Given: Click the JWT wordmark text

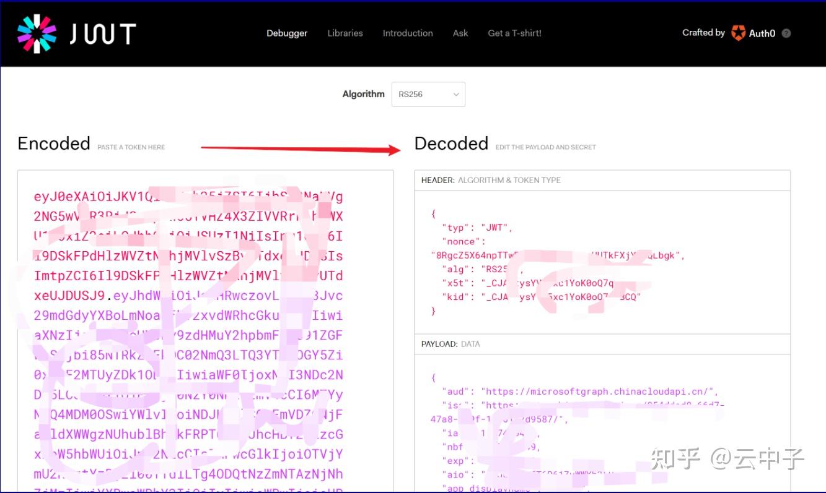Looking at the screenshot, I should (x=103, y=34).
